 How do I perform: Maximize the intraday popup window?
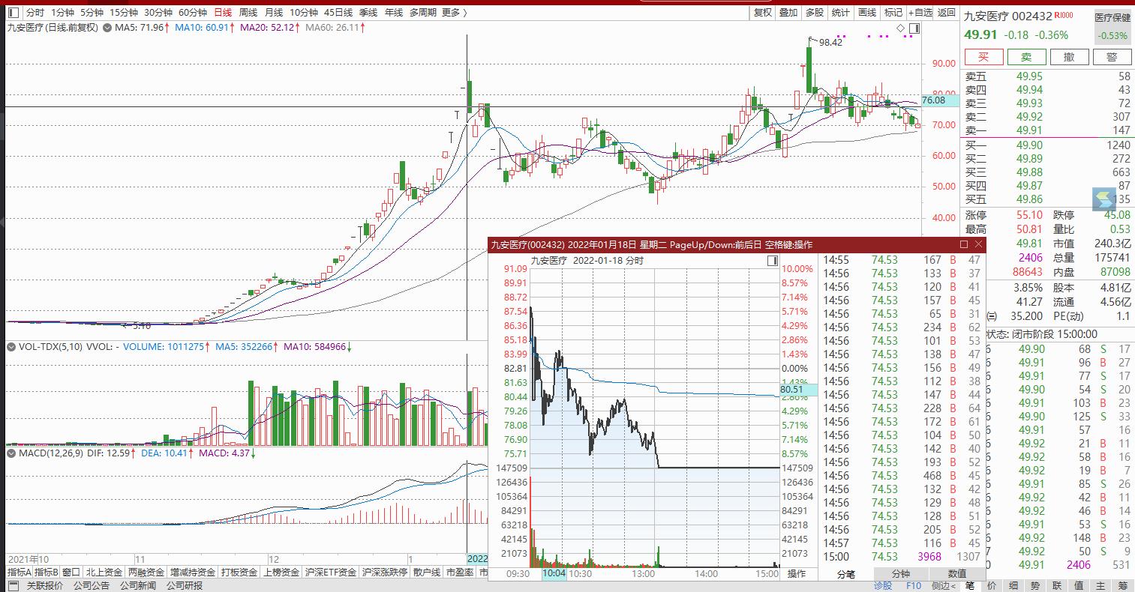point(964,244)
